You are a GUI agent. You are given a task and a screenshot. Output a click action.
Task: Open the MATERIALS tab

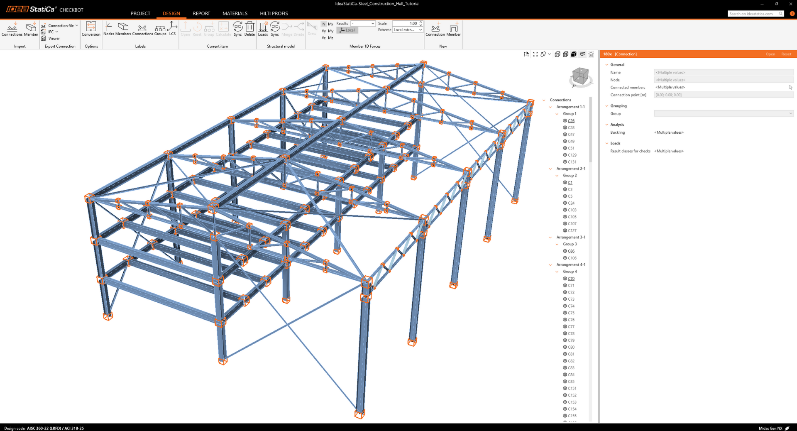point(235,13)
